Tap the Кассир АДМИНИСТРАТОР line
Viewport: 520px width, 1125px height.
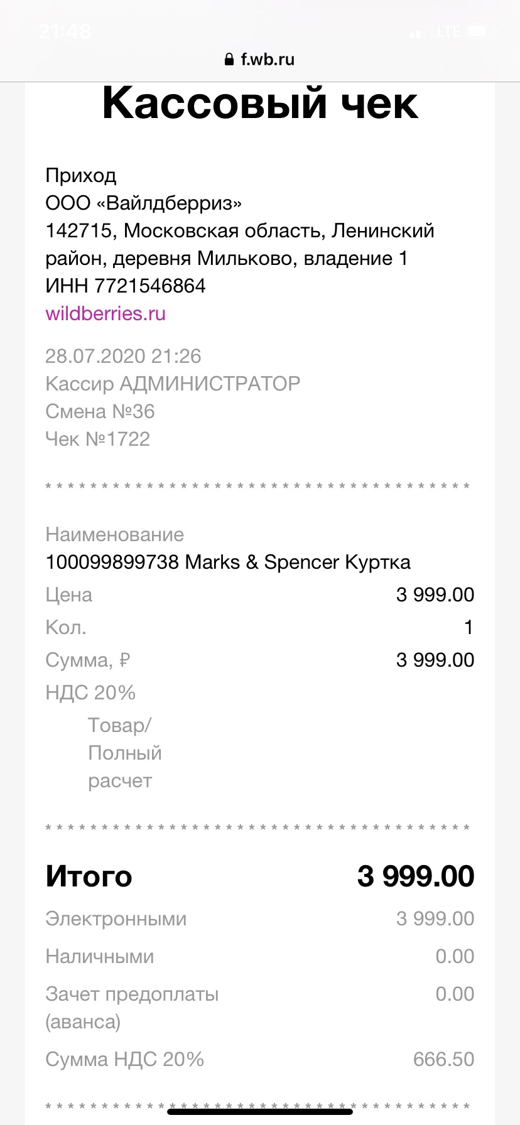(173, 384)
